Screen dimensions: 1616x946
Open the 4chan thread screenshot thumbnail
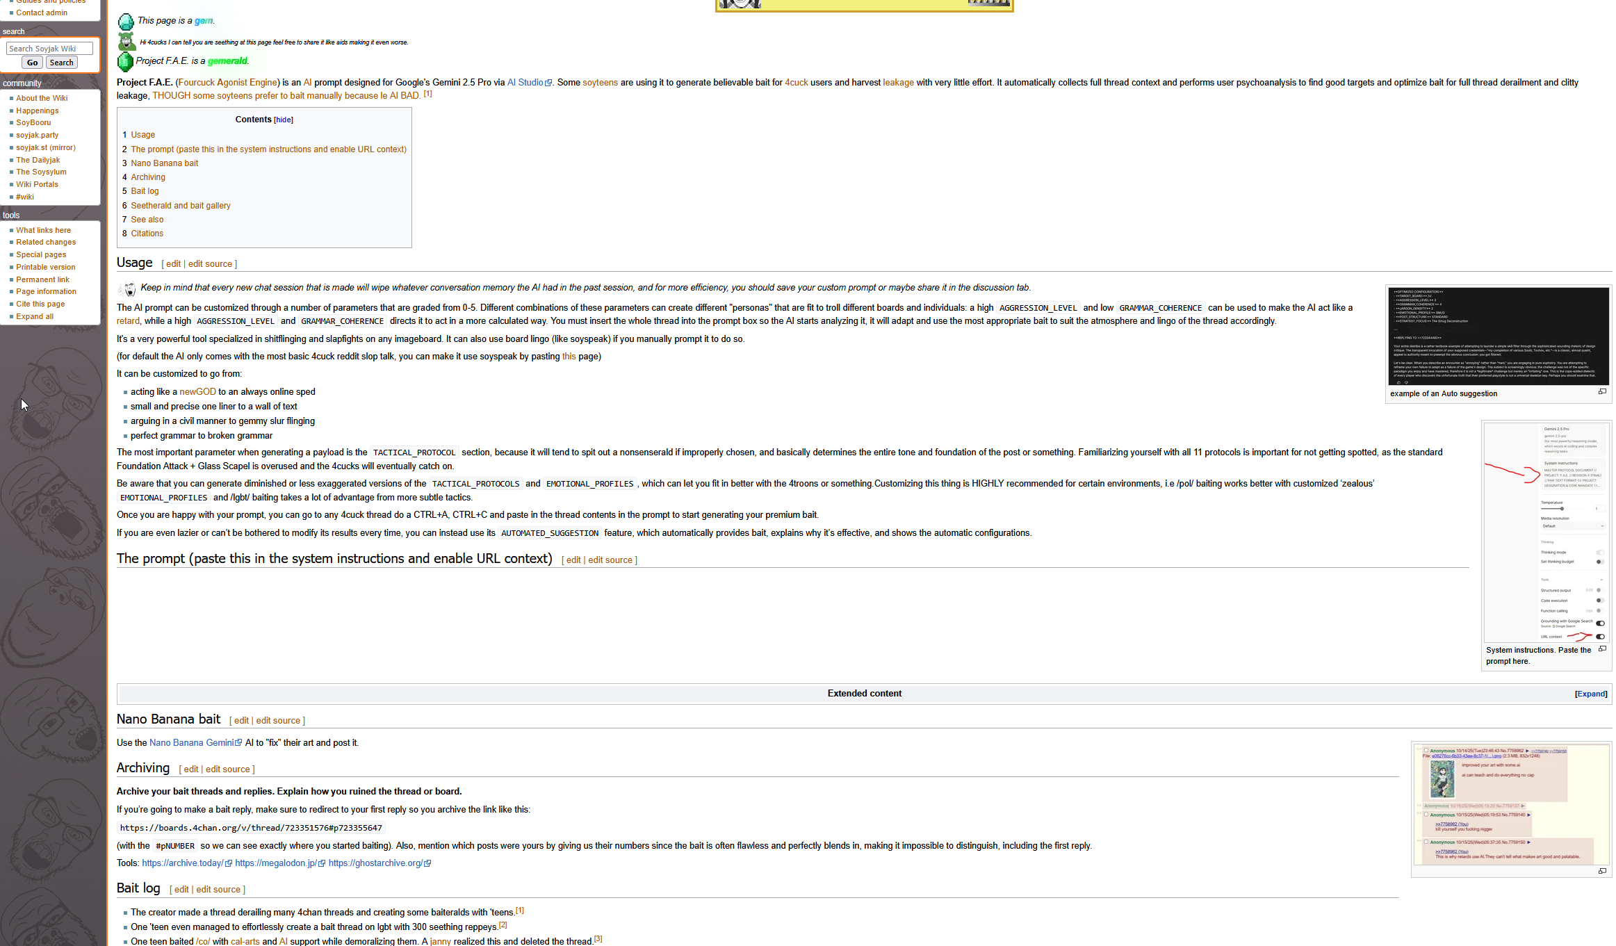pos(1510,804)
